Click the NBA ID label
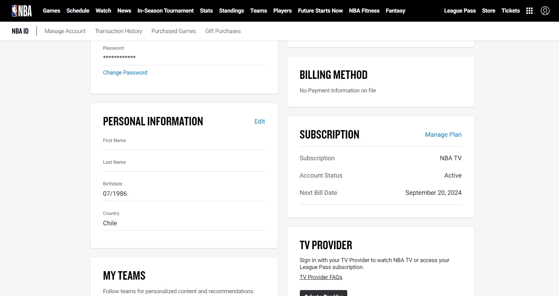The width and height of the screenshot is (559, 296). coord(20,31)
